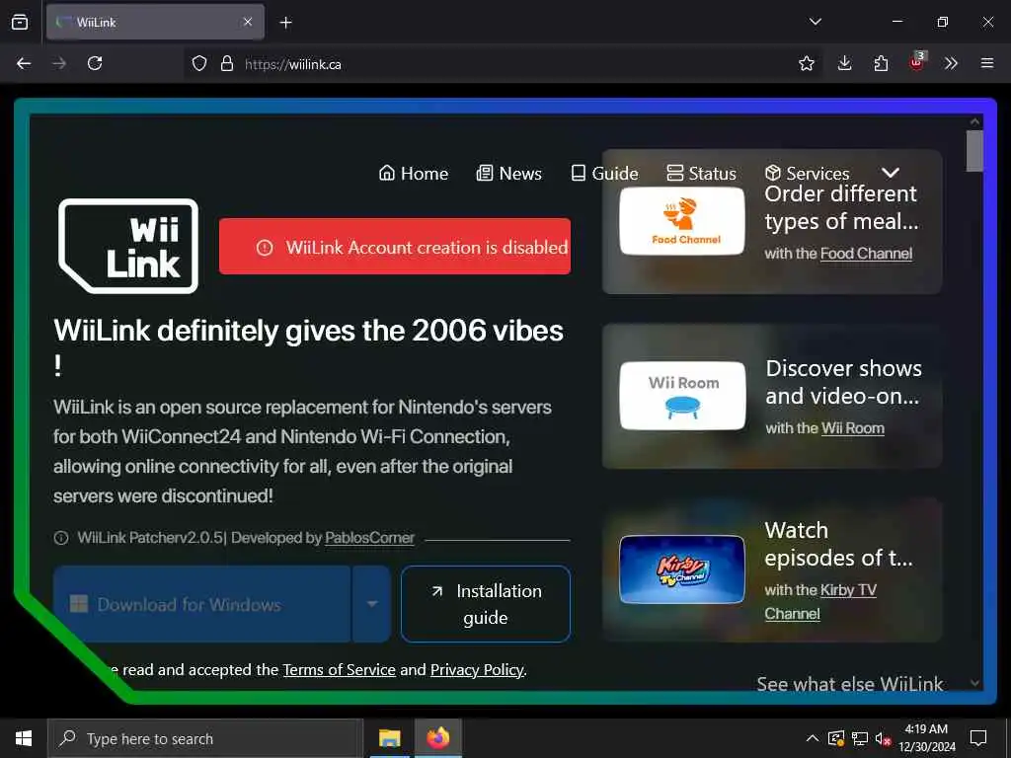Open the Firefox tab list button

[20, 22]
